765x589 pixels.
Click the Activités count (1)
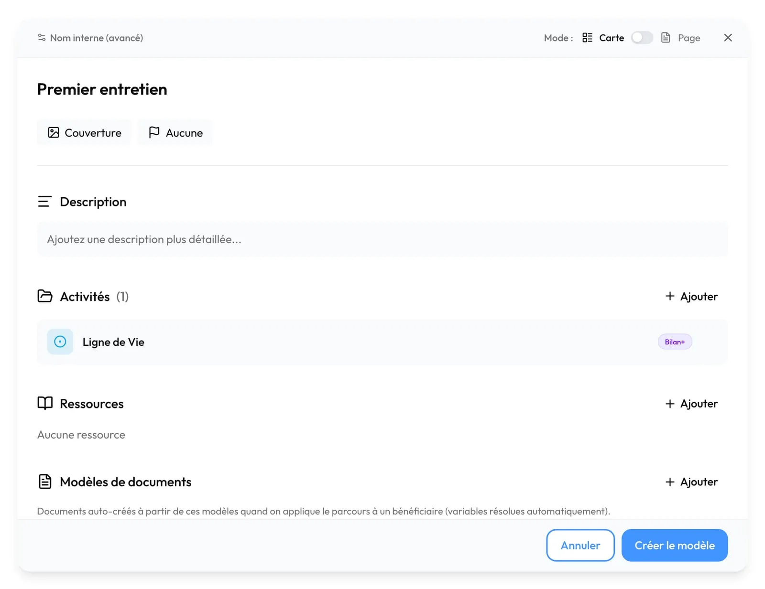[122, 297]
